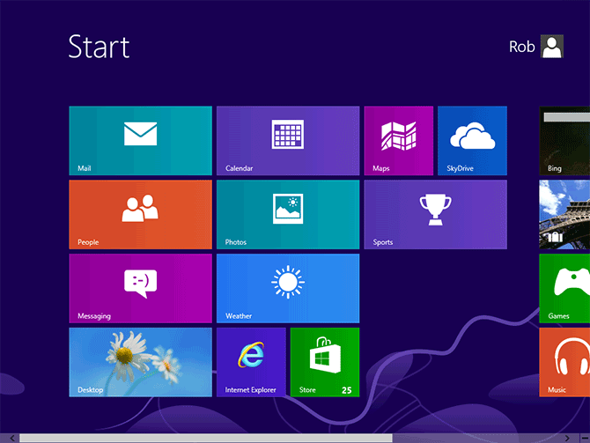The height and width of the screenshot is (443, 590).
Task: Open the Photos tile
Action: [288, 215]
